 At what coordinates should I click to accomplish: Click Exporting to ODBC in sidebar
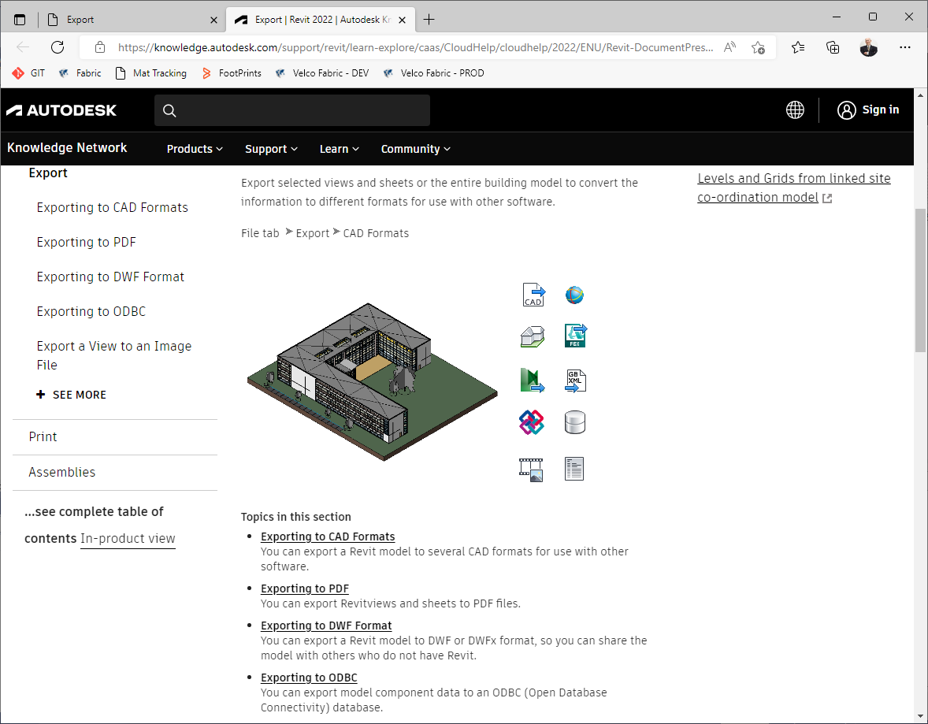pos(91,311)
